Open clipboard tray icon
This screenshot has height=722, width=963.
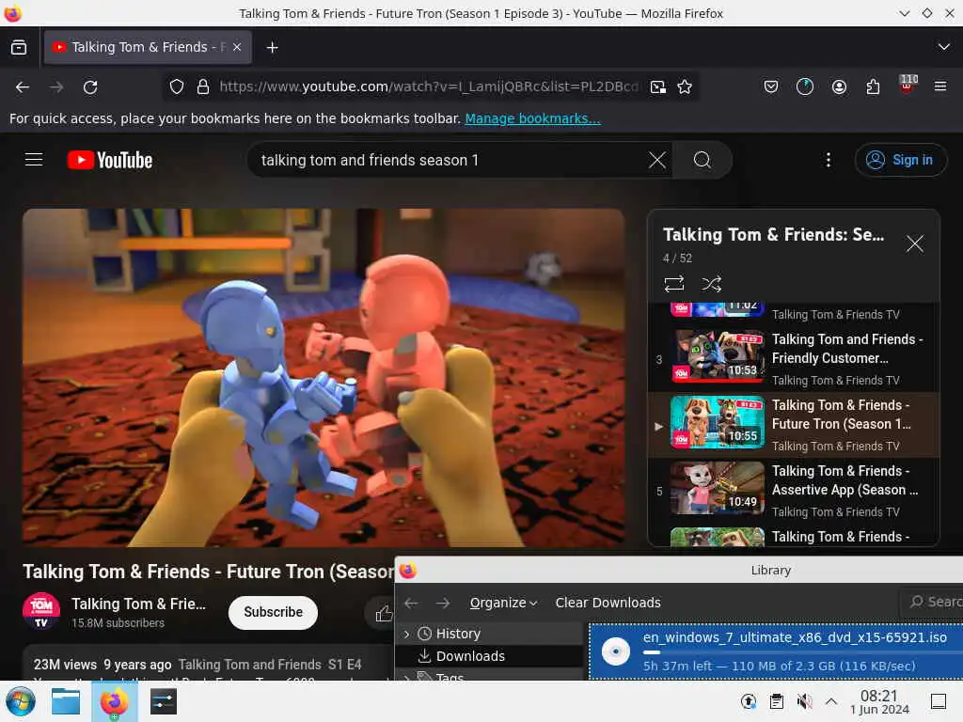tap(776, 701)
